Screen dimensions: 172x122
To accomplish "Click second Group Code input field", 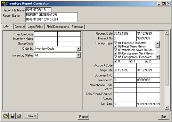I will (x=69, y=44).
